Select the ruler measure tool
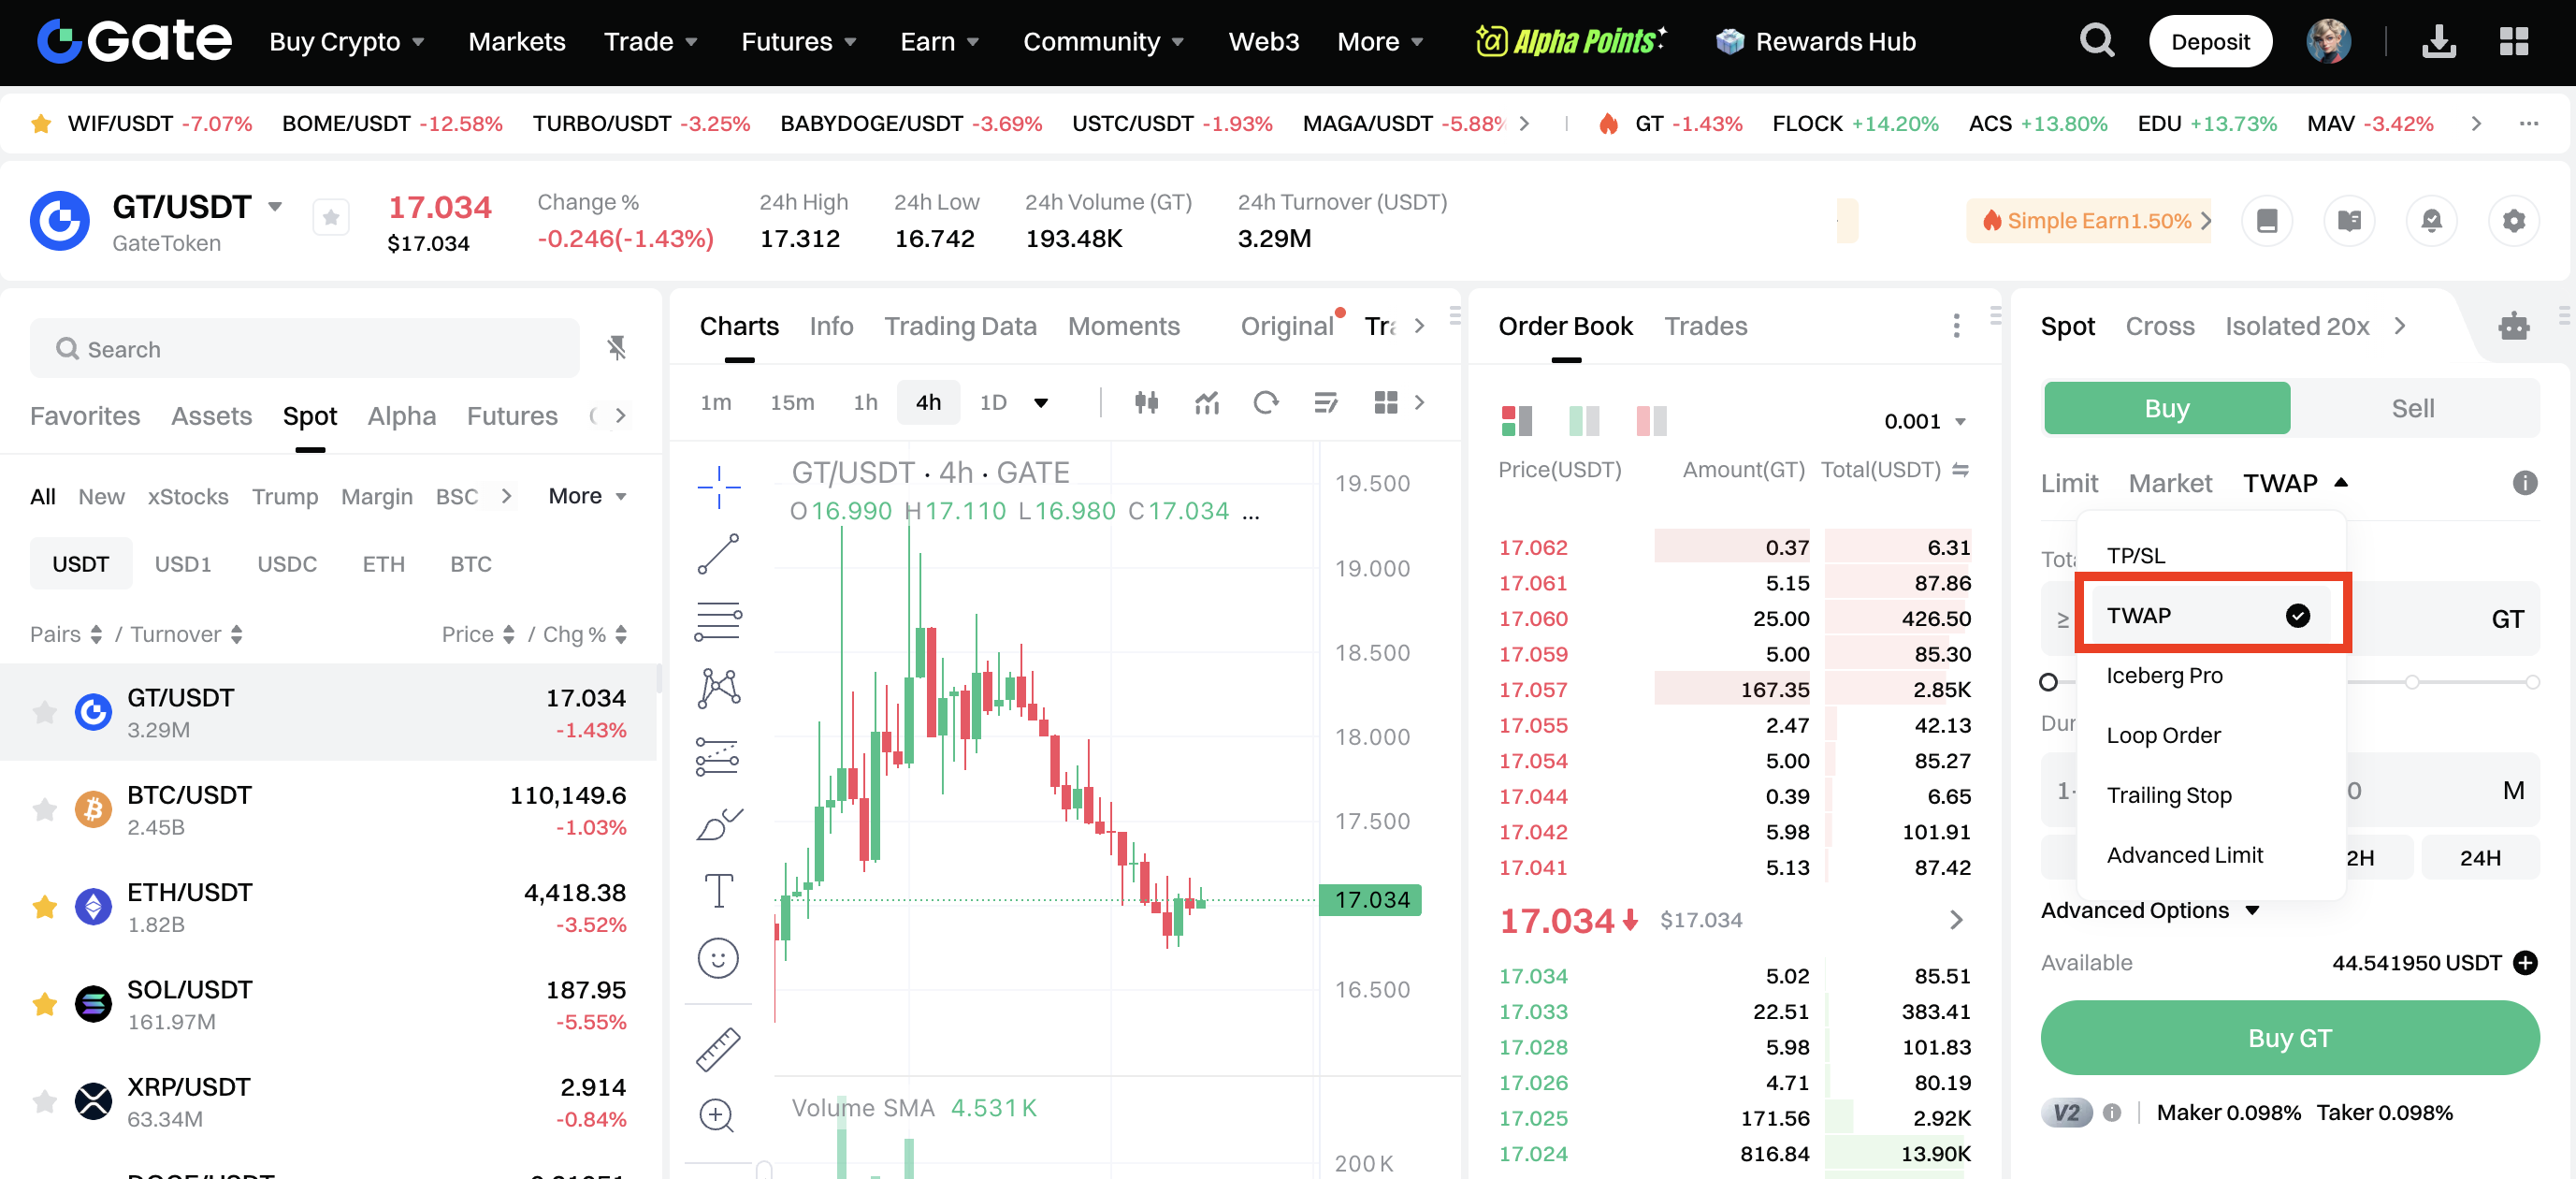2576x1179 pixels. (718, 1049)
